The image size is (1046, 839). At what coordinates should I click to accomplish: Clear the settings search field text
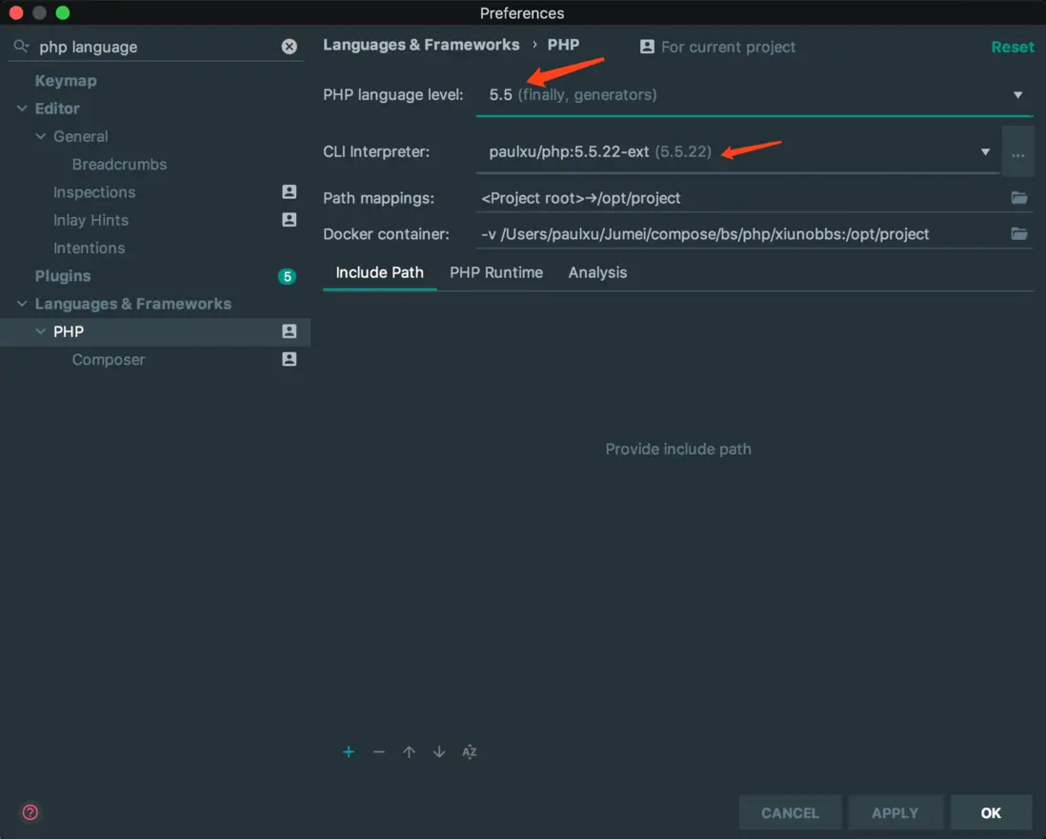pyautogui.click(x=290, y=47)
